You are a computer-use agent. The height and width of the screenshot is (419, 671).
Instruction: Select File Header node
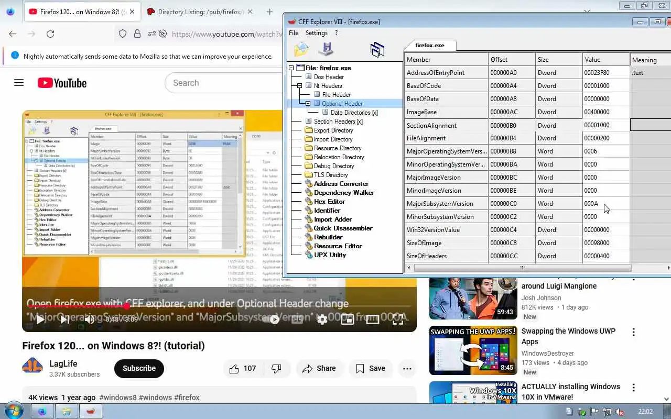[337, 95]
